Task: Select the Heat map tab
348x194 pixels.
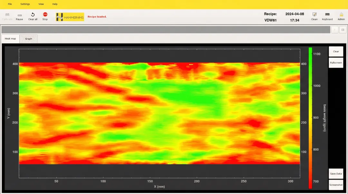Action: (x=10, y=39)
